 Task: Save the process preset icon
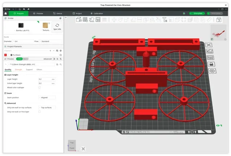point(57,64)
